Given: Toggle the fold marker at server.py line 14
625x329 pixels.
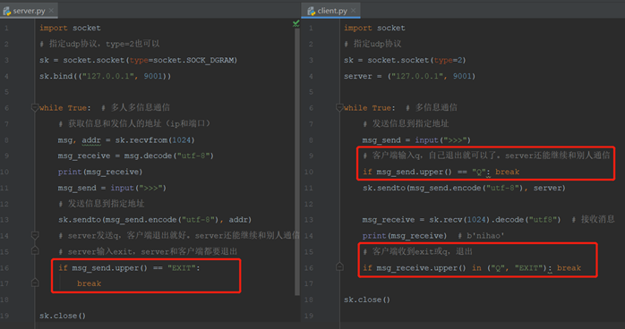Looking at the screenshot, I should pos(35,235).
